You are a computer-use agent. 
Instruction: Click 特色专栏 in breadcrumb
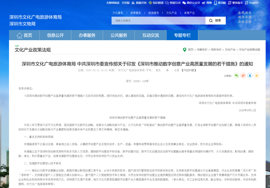coord(216,50)
